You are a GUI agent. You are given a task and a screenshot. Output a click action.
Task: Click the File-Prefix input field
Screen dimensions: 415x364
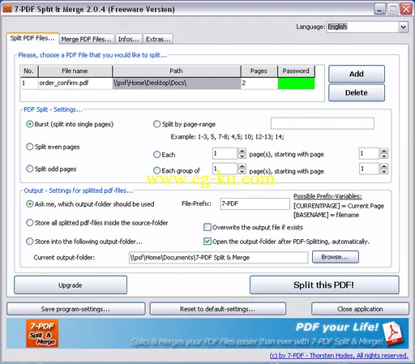point(255,203)
